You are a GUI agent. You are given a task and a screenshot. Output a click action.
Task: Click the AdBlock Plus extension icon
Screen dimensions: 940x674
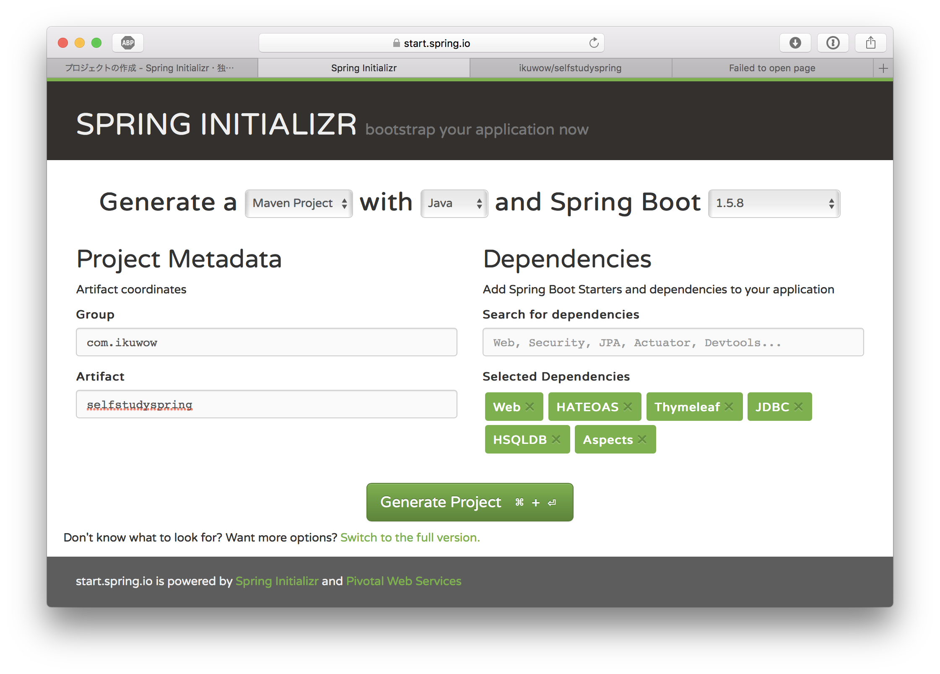(x=127, y=43)
